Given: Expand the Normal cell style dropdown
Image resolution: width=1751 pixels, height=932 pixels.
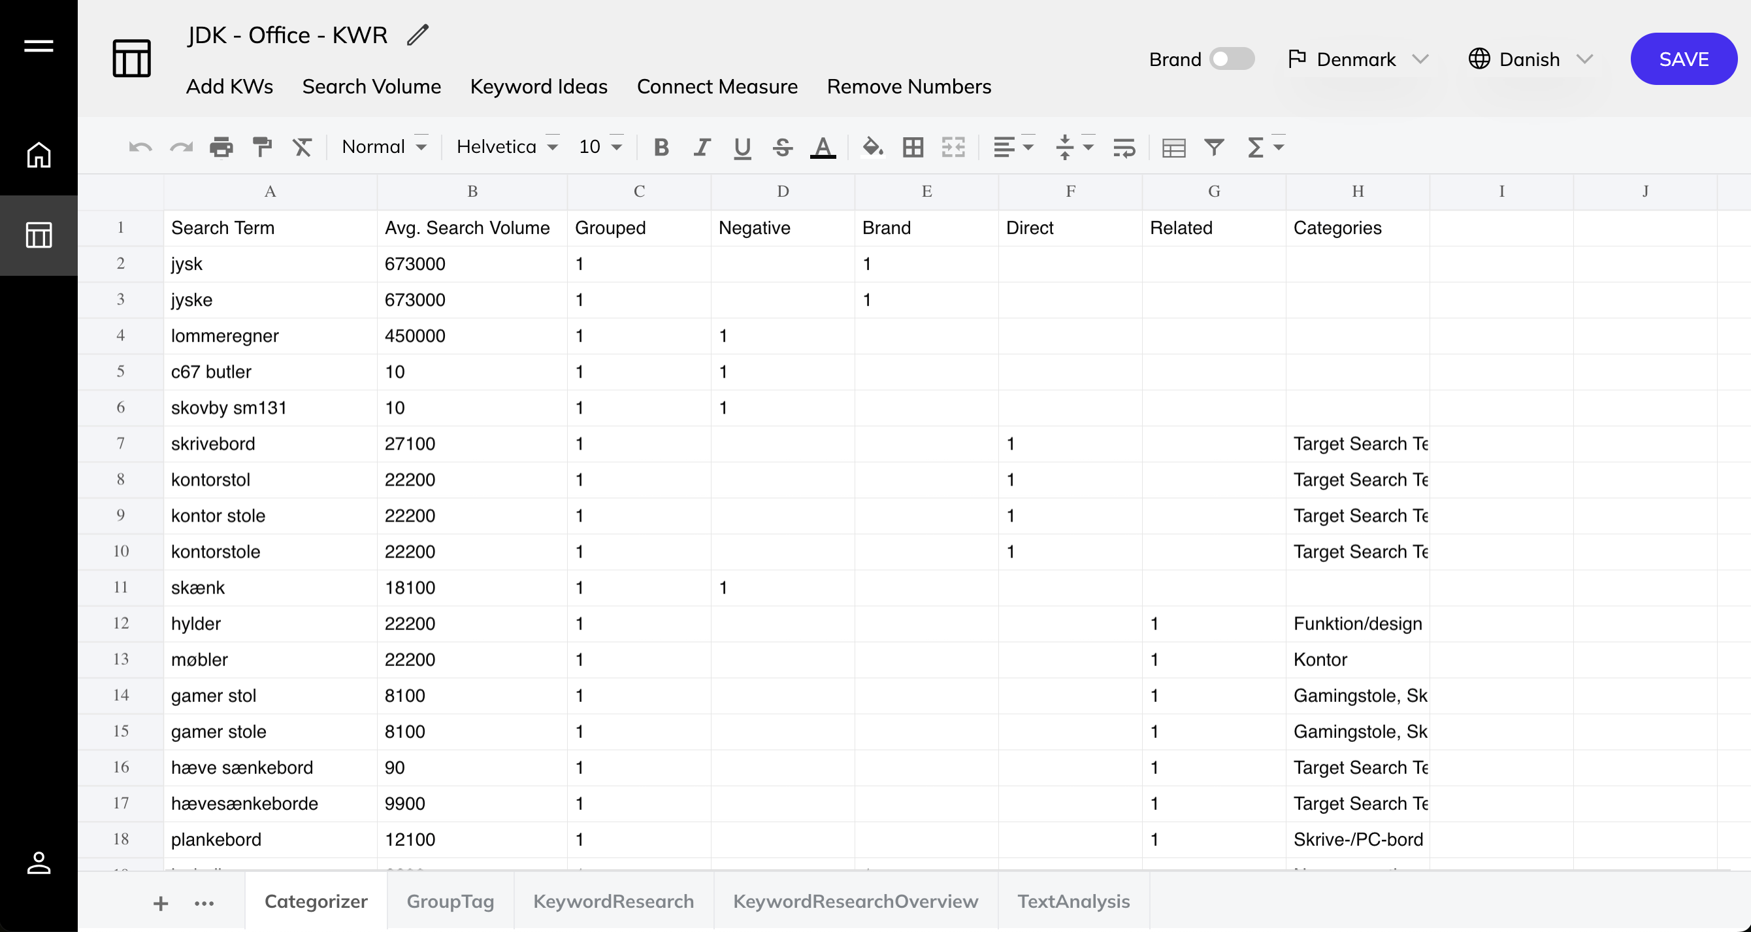Looking at the screenshot, I should click(421, 146).
